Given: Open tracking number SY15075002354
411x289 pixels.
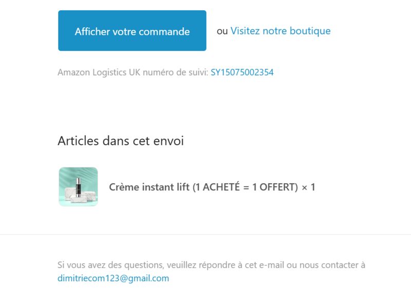Looking at the screenshot, I should tap(242, 72).
